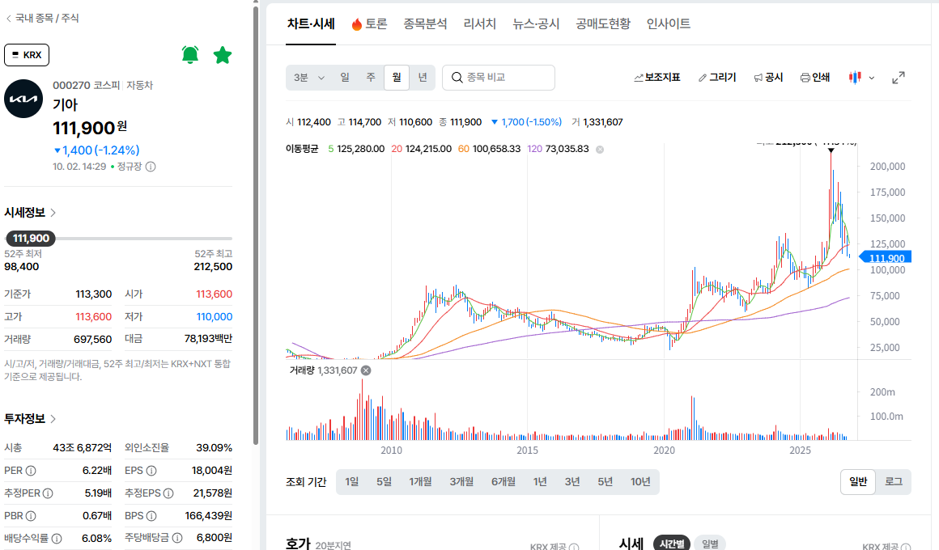Open the candlestick chart type dropdown

[x=861, y=77]
